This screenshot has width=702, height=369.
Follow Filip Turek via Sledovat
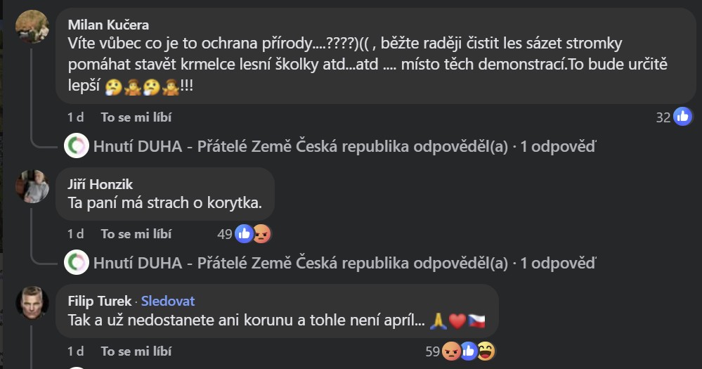(x=168, y=301)
